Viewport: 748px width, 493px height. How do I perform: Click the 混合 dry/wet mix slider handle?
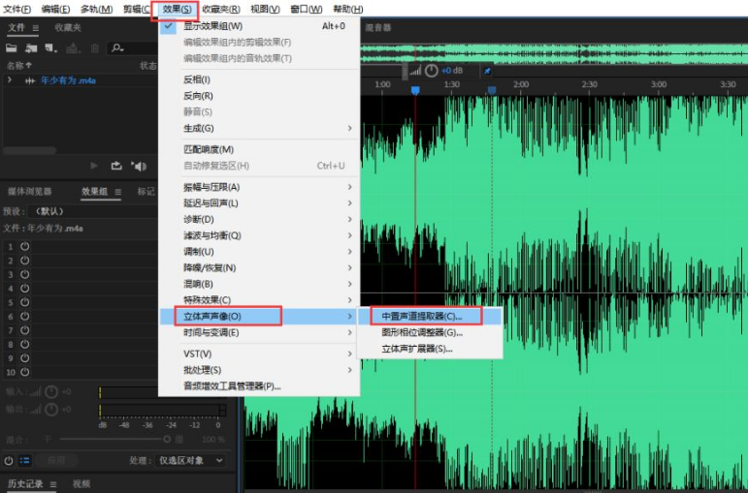(167, 439)
